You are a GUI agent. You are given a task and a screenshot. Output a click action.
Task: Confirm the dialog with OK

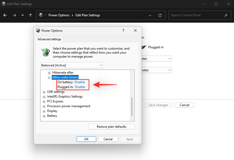click(x=86, y=139)
